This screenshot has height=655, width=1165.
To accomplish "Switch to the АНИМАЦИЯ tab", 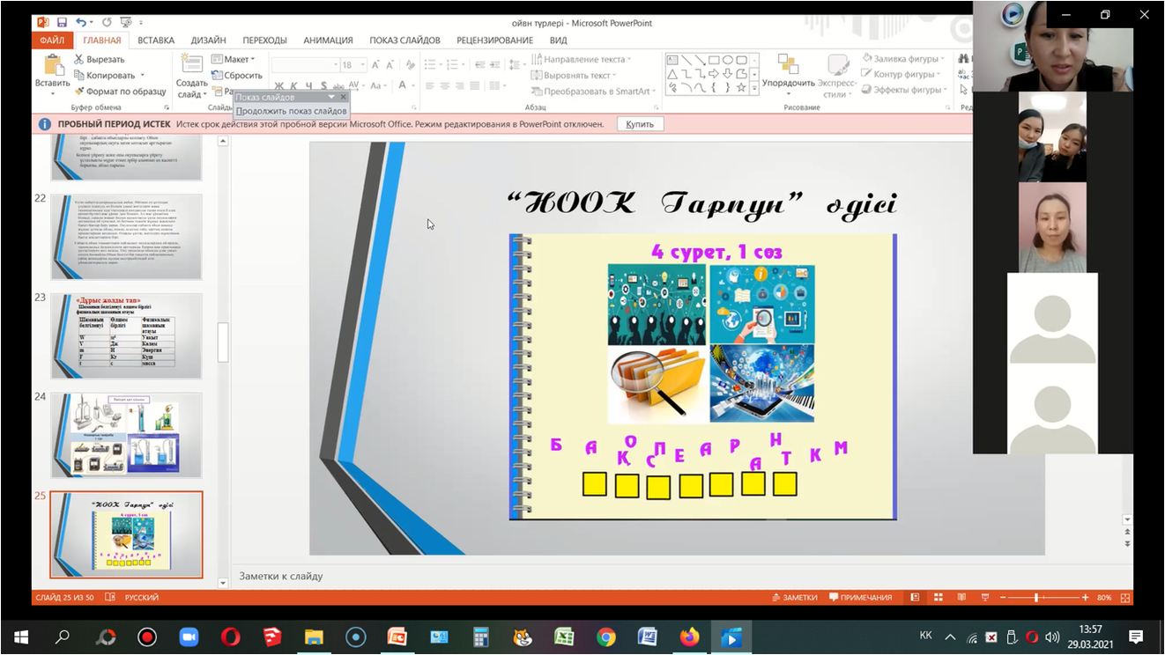I will [328, 40].
